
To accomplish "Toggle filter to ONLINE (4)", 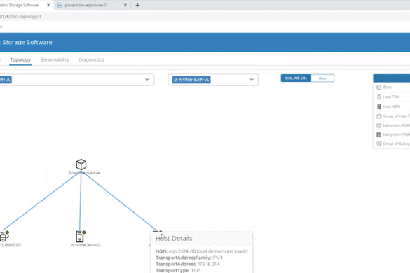I will tap(296, 78).
